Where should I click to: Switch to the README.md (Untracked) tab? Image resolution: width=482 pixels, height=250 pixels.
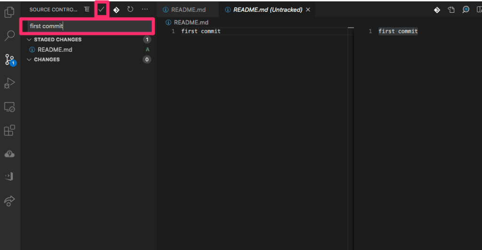coord(268,10)
